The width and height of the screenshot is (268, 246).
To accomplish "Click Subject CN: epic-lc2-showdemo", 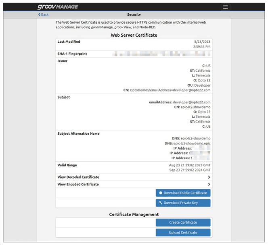I will point(192,107).
